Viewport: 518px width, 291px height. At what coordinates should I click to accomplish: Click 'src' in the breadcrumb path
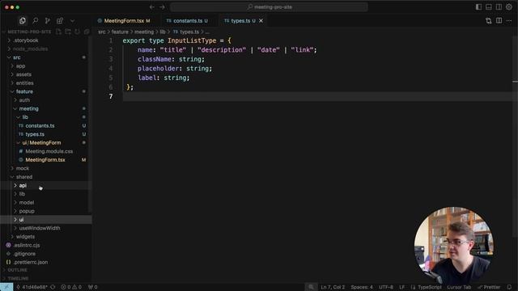pos(102,32)
